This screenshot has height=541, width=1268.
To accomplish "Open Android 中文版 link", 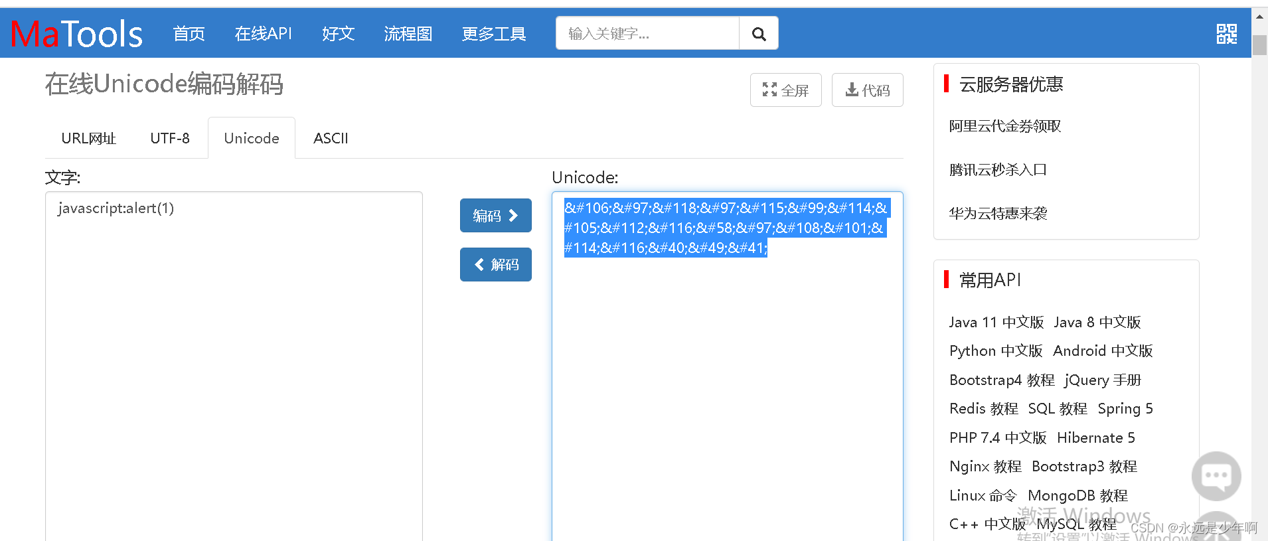I will (1103, 350).
